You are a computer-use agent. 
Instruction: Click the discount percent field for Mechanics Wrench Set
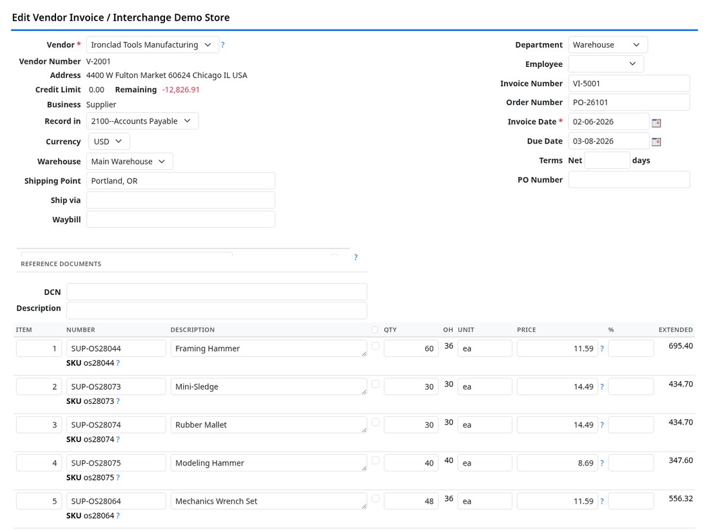tap(631, 502)
